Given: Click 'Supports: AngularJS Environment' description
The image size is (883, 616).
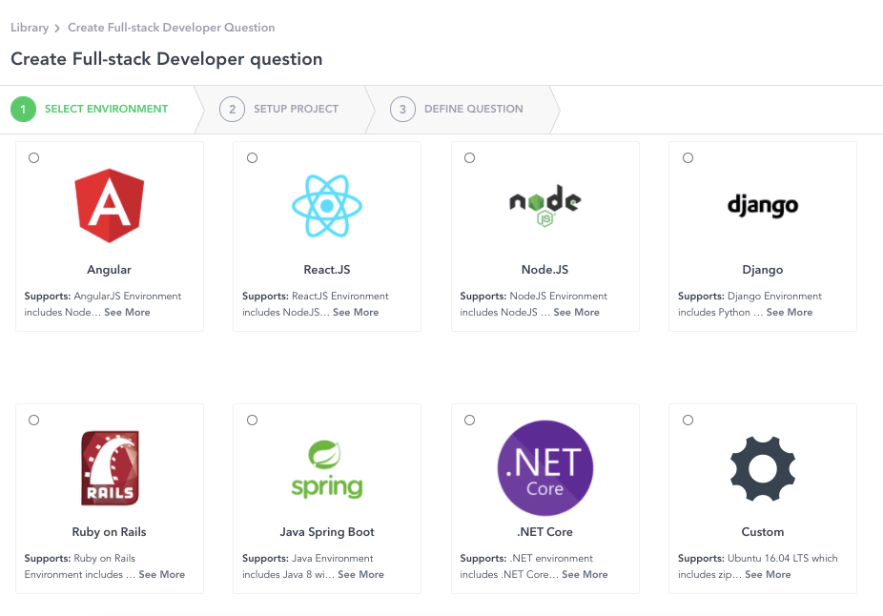Looking at the screenshot, I should point(102,297).
